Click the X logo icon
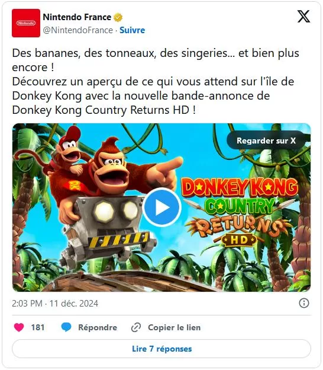 [x=303, y=16]
